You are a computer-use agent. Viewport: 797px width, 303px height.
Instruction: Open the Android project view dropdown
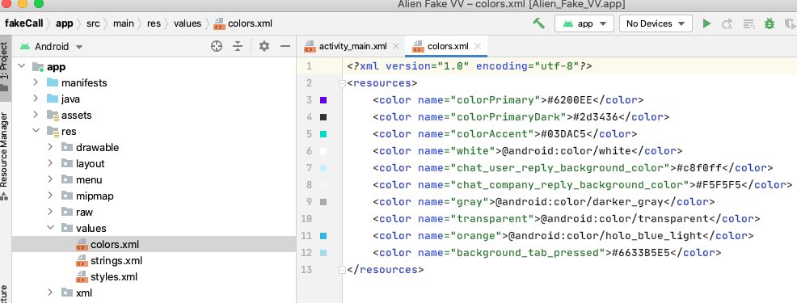click(51, 46)
